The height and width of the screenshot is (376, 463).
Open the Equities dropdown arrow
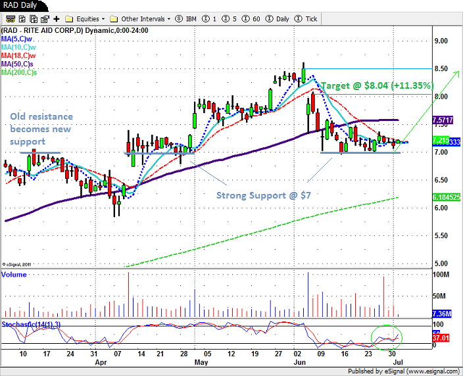103,19
